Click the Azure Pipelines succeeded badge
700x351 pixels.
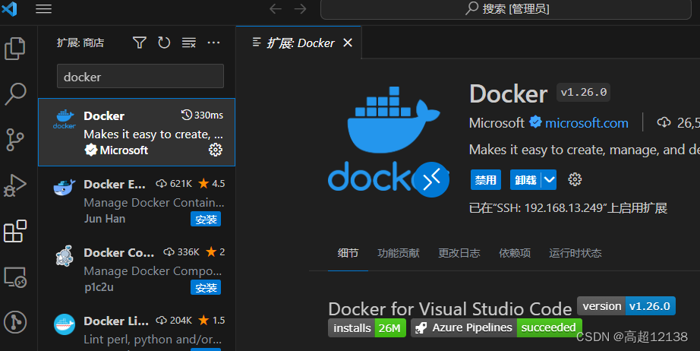[x=497, y=327]
